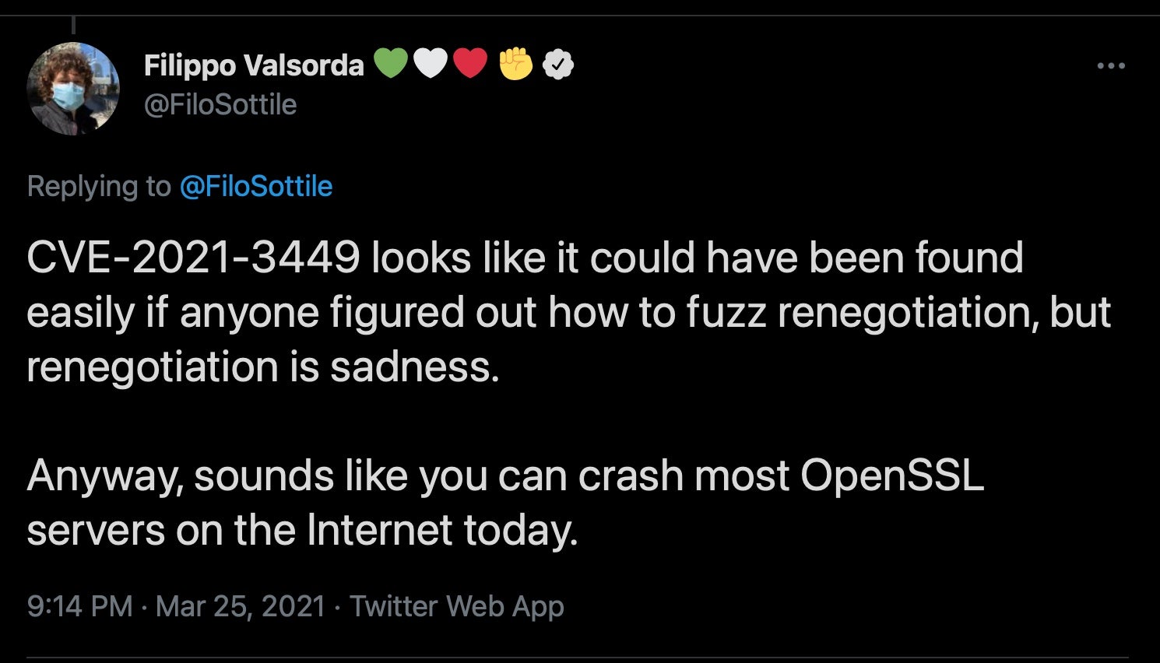Click the Mar 25, 2021 date
Screen dimensions: 1160x663
click(x=240, y=605)
